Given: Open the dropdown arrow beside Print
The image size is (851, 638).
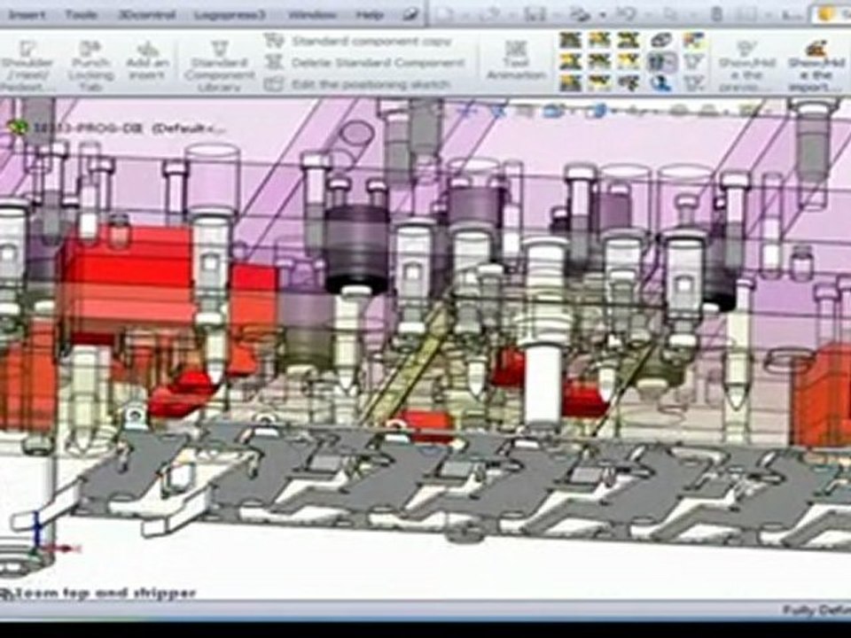Looking at the screenshot, I should pos(603,15).
